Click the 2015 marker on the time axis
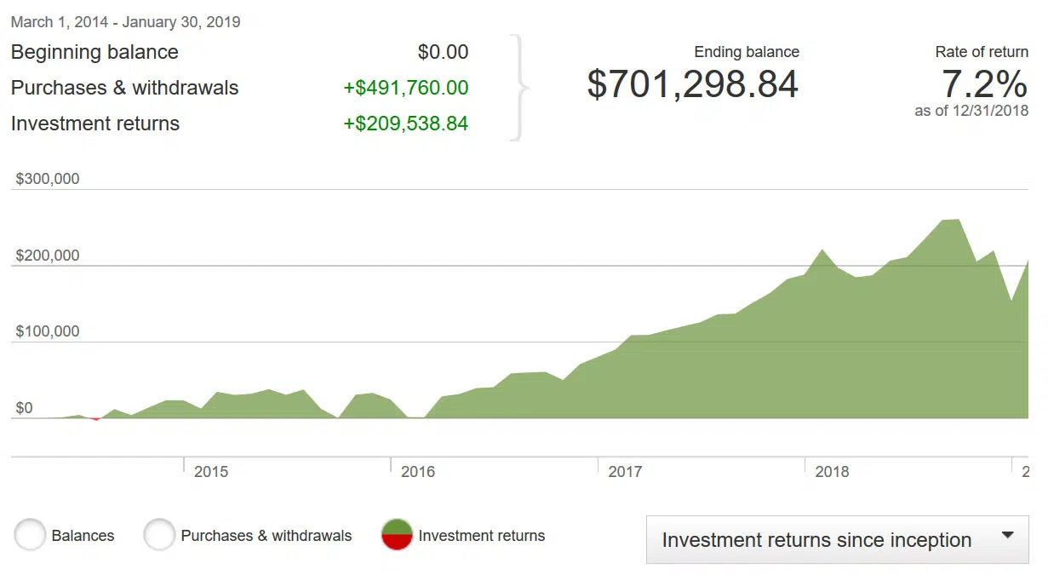 210,471
